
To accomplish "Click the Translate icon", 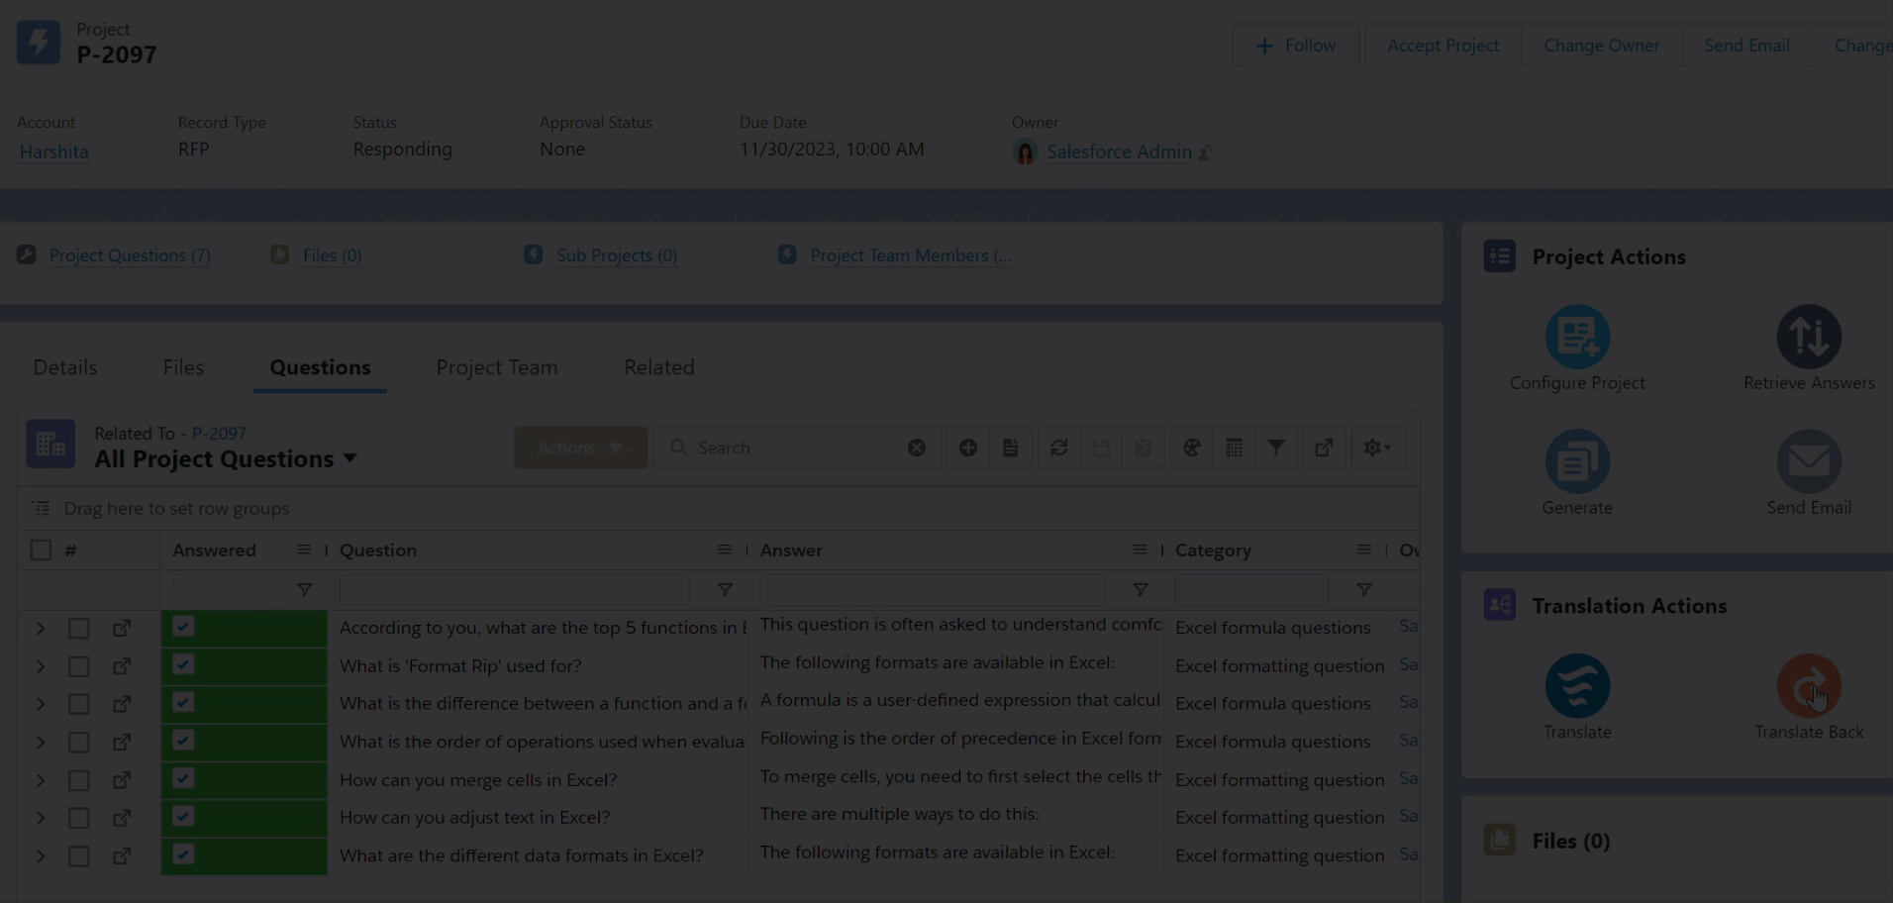I will 1577,686.
